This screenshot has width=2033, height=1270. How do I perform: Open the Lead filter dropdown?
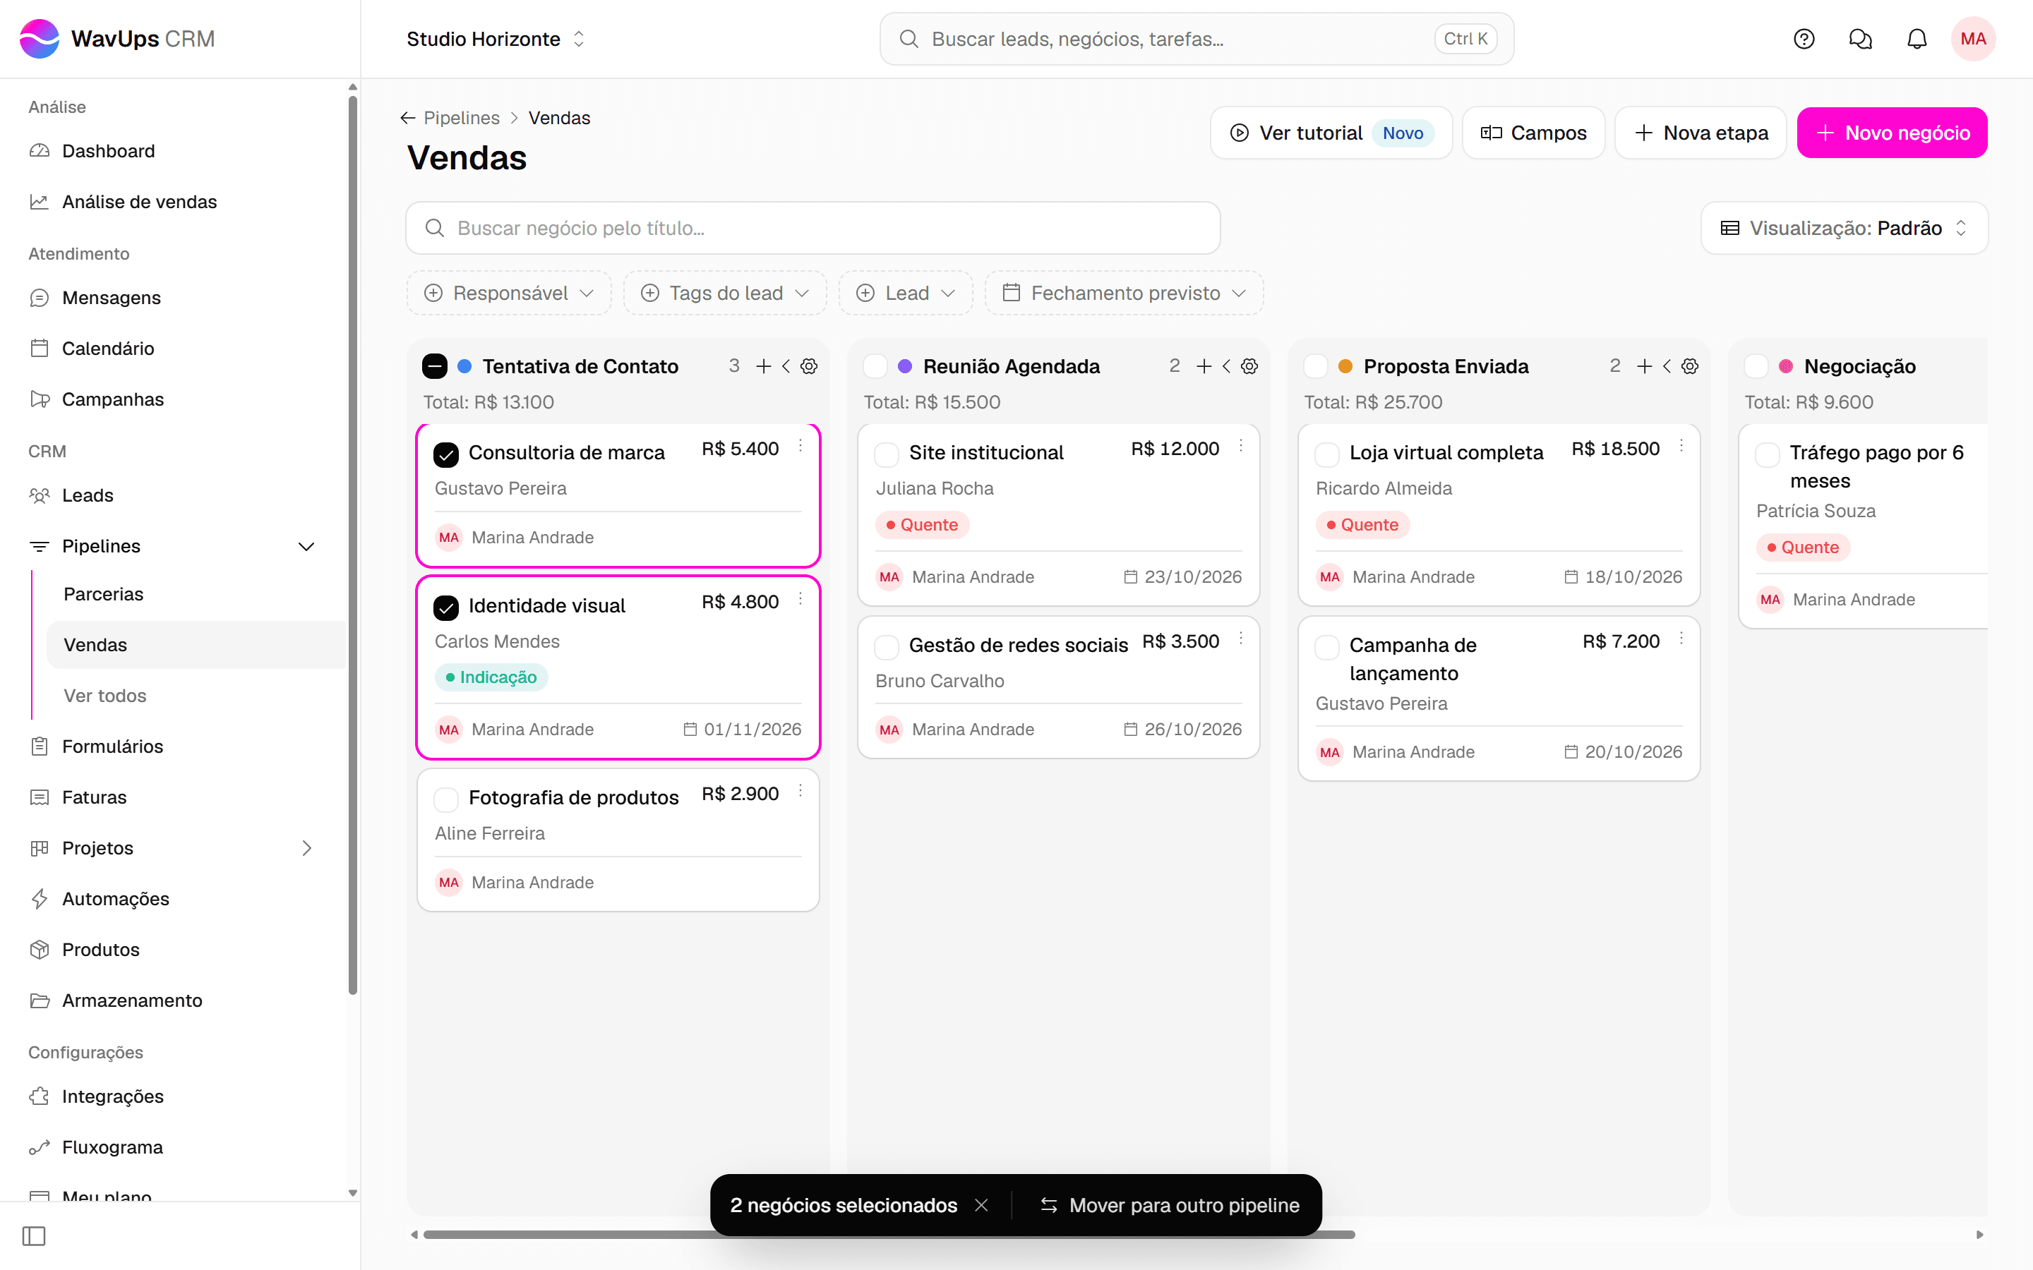(906, 293)
